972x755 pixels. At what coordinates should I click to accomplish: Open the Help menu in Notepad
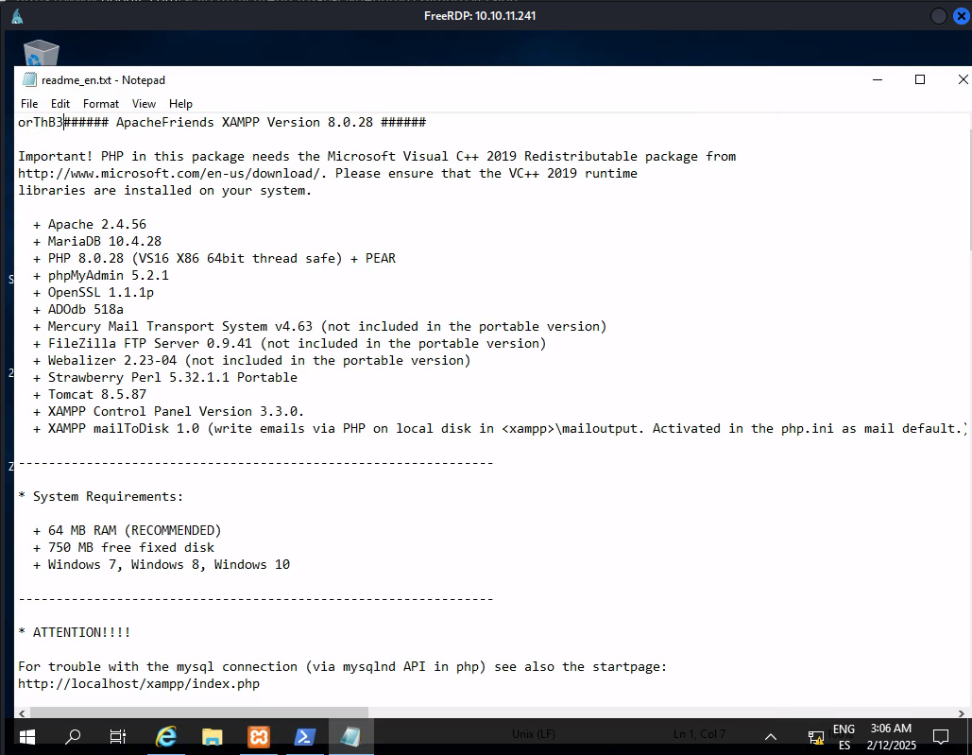180,104
